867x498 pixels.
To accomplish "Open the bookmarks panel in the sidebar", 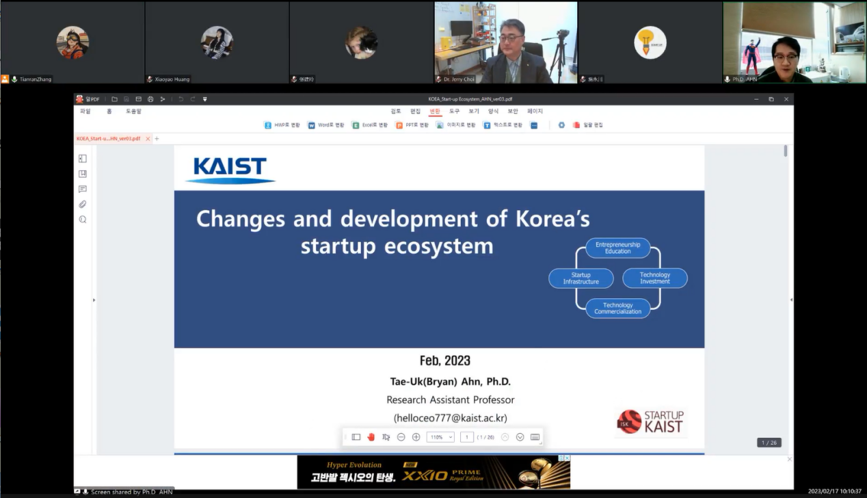I will [83, 174].
